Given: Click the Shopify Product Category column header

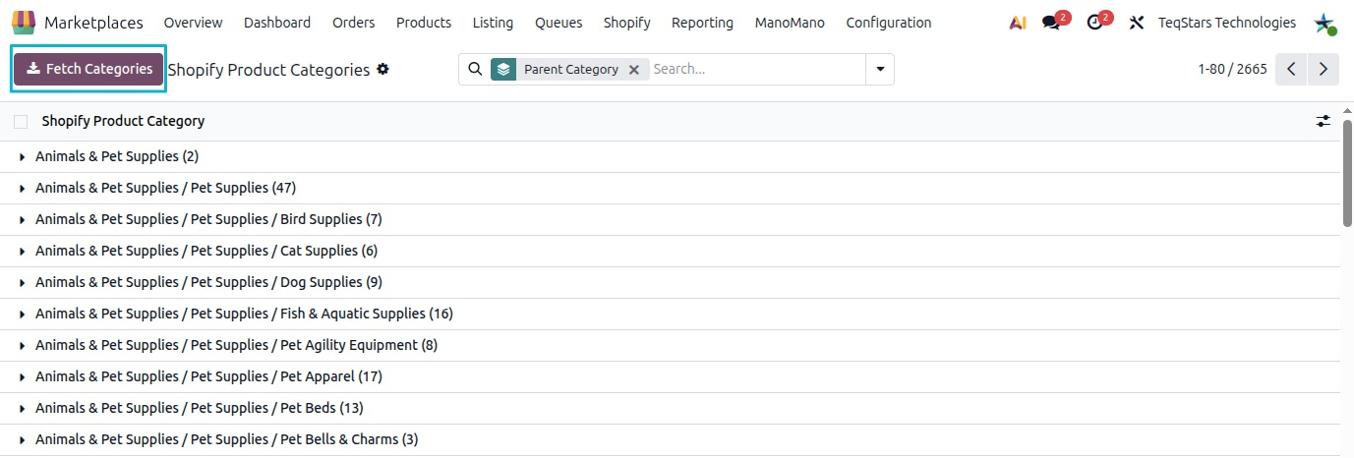Looking at the screenshot, I should [123, 121].
